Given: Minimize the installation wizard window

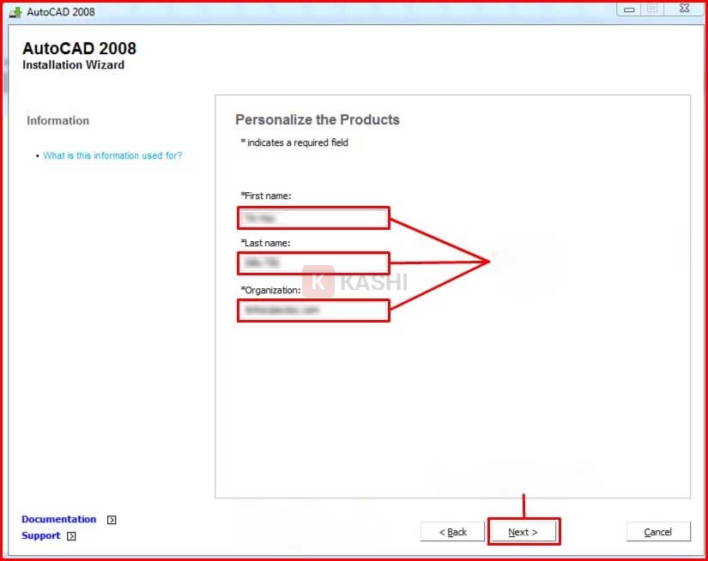Looking at the screenshot, I should tap(629, 9).
